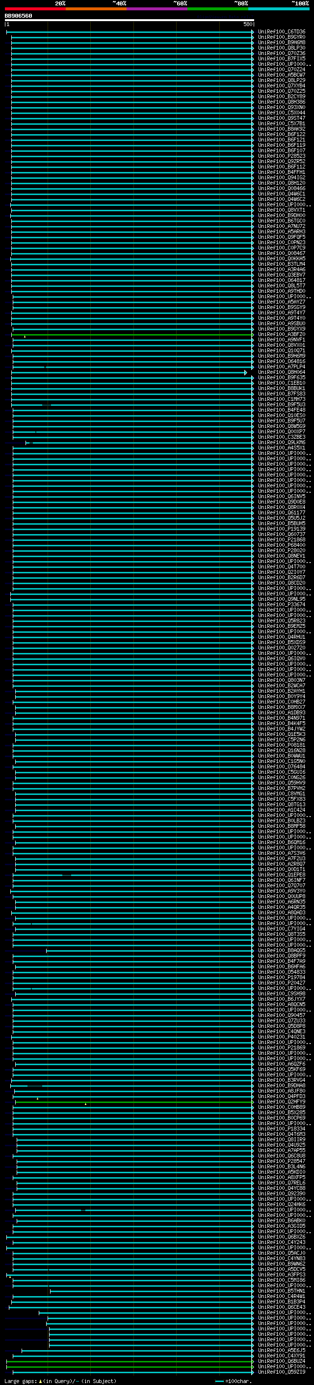Click hit label UniRef100_P28547

pyautogui.click(x=281, y=1161)
